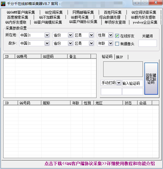Expand the 年龄 dropdown

pos(111,43)
